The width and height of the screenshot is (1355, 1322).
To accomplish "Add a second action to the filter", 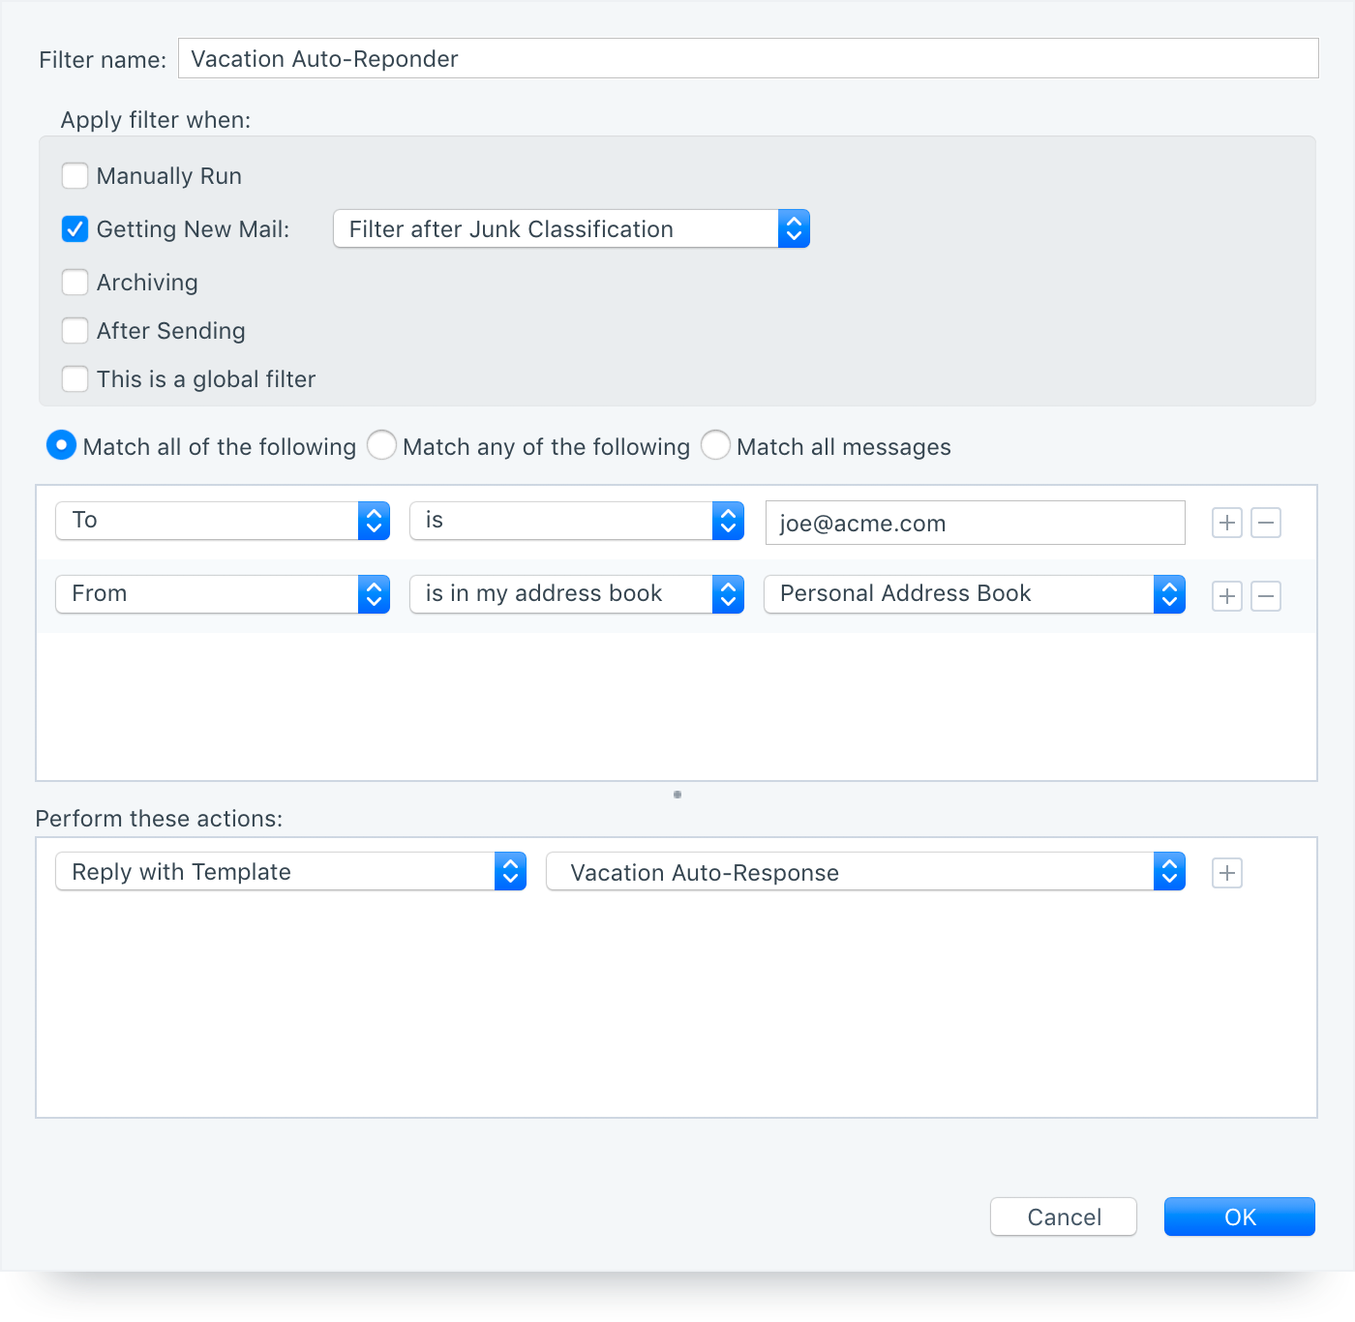I will pyautogui.click(x=1226, y=872).
